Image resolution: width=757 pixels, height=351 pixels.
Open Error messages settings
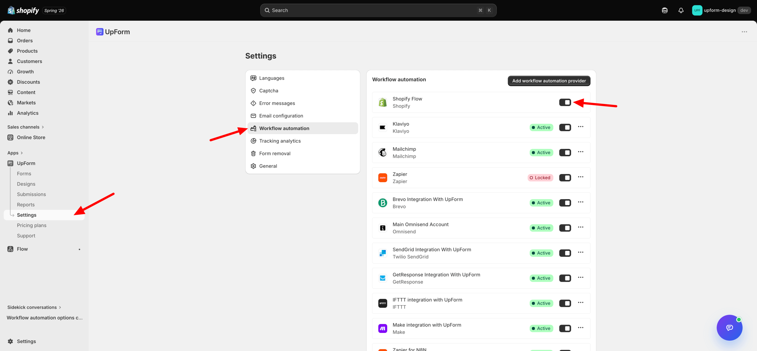click(x=303, y=103)
